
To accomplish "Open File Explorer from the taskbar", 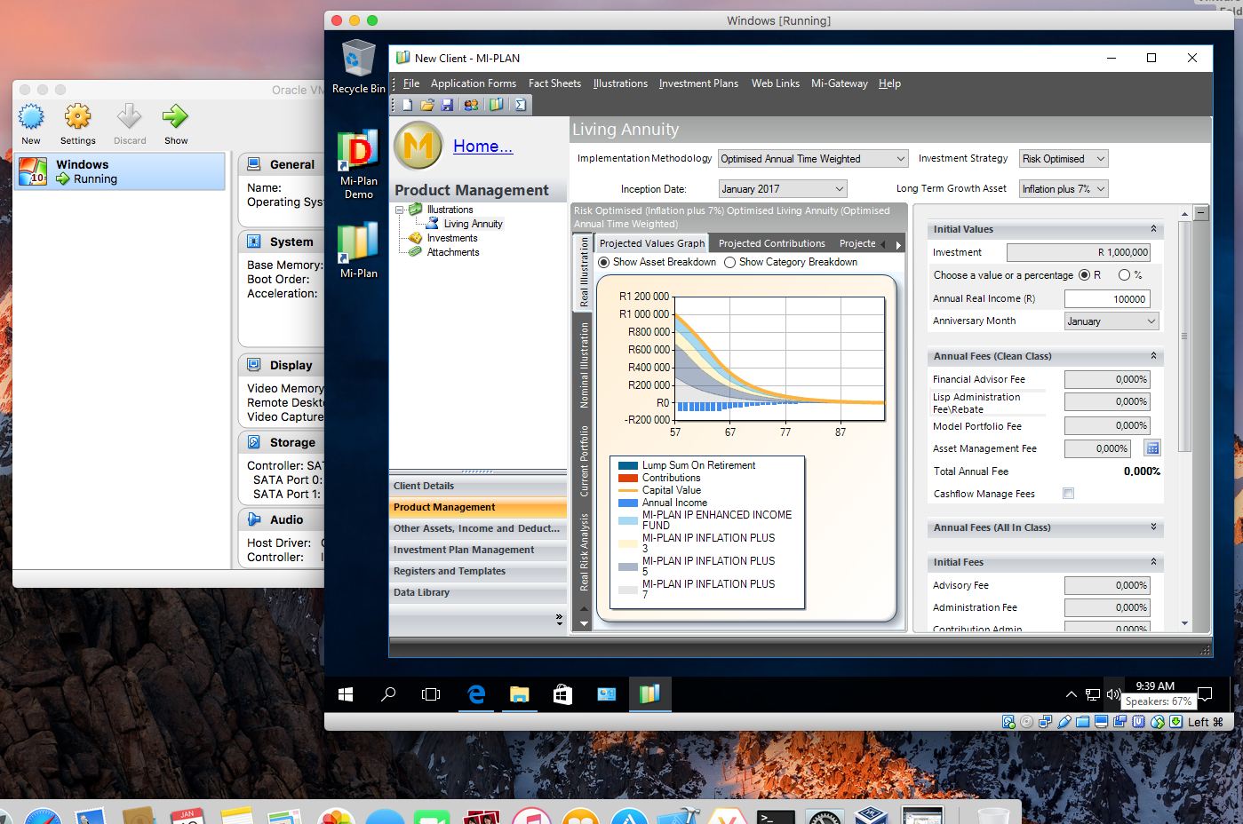I will (520, 694).
